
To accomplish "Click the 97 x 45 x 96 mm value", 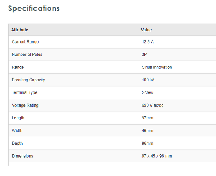I will click(157, 156).
